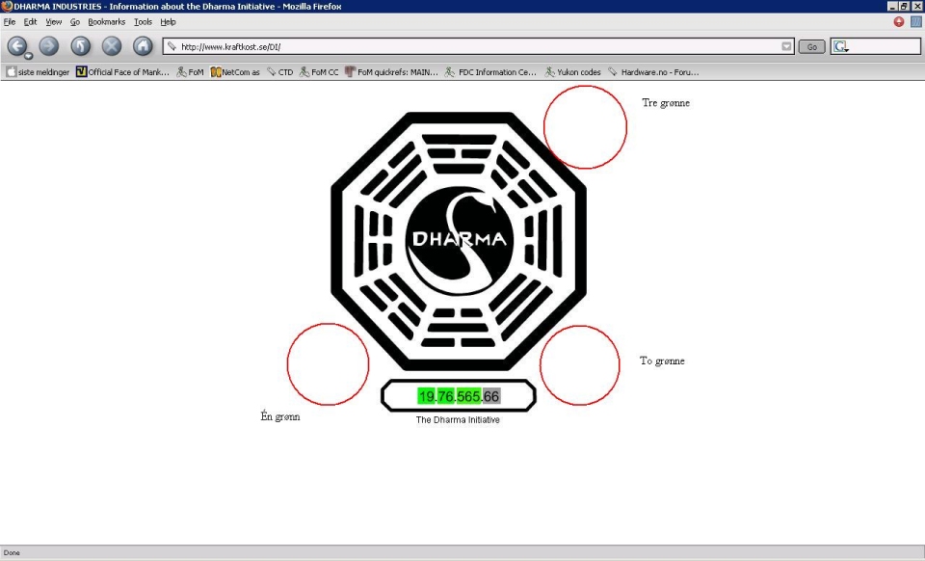Image resolution: width=925 pixels, height=561 pixels.
Task: Click the Forward navigation arrow
Action: click(x=49, y=46)
